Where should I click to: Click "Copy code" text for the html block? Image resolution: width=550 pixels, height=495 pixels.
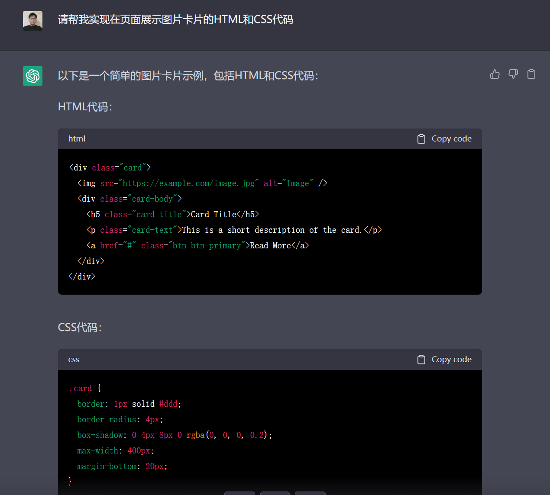pos(452,139)
